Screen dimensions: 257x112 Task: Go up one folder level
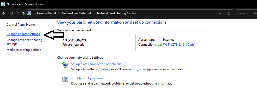[x=23, y=13]
